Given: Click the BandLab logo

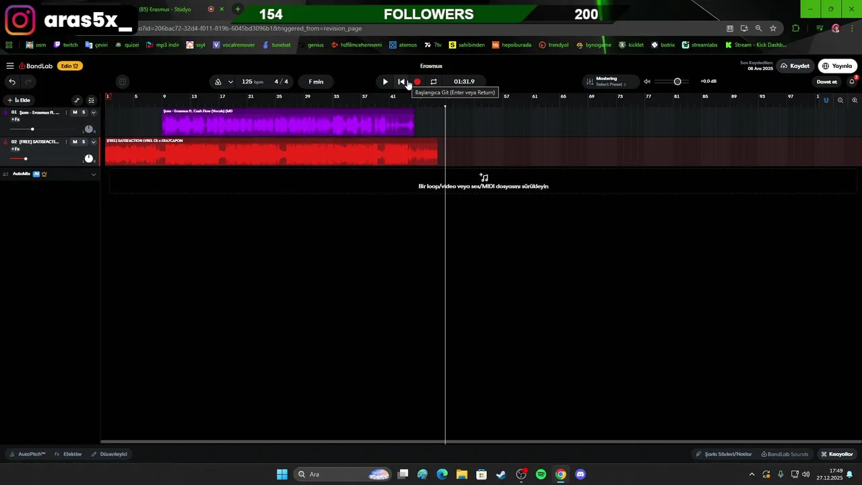Looking at the screenshot, I should (36, 66).
